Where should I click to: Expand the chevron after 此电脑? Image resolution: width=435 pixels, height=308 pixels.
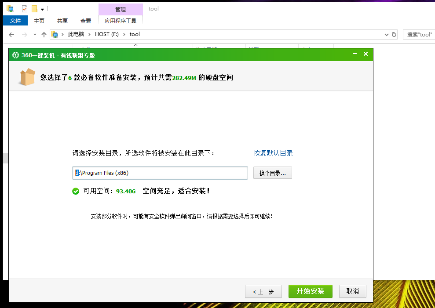pos(89,34)
